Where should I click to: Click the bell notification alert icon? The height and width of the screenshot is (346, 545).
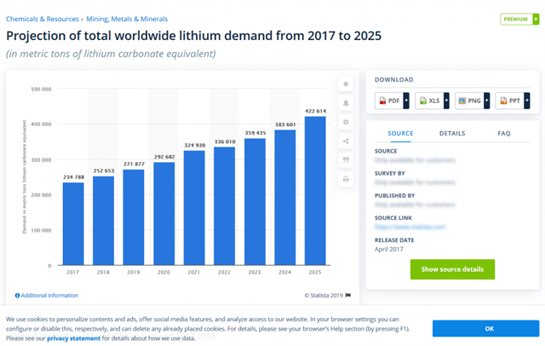(x=346, y=103)
